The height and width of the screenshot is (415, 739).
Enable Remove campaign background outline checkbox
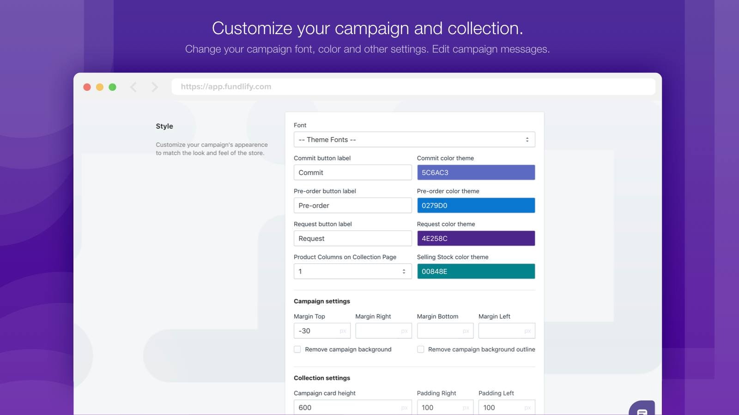tap(421, 350)
